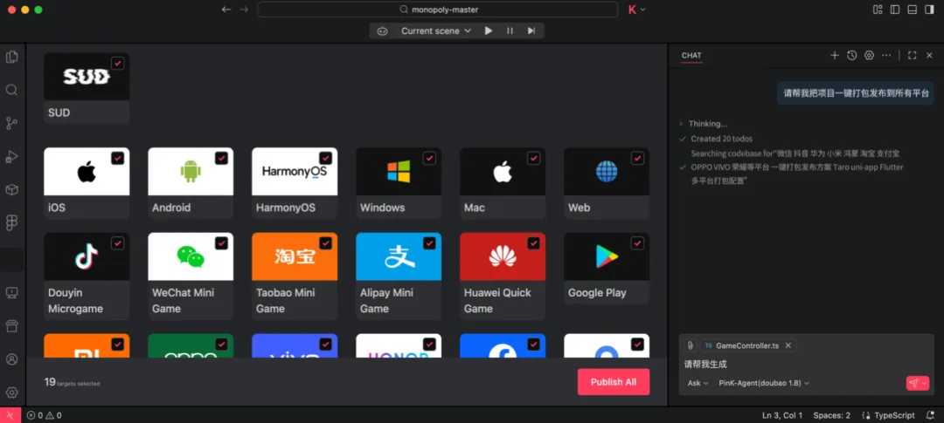This screenshot has height=423, width=944.
Task: Uncheck the Douyin Microgame checkbox
Action: 118,243
